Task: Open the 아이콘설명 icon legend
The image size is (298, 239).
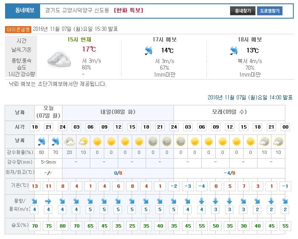Action: 19,29
